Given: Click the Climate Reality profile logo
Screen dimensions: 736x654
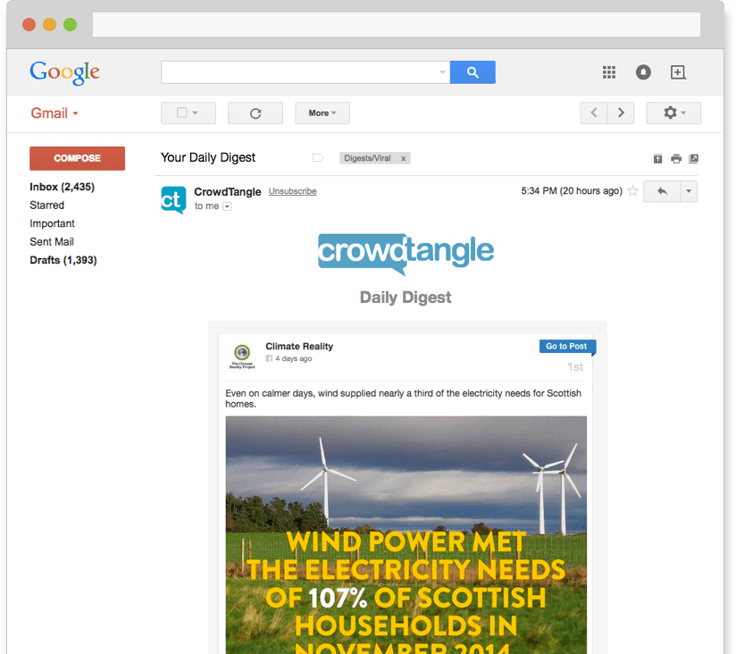Looking at the screenshot, I should 242,356.
